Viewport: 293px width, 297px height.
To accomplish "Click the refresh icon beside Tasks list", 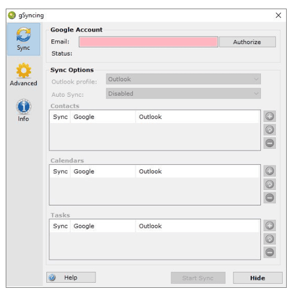I will pyautogui.click(x=270, y=239).
